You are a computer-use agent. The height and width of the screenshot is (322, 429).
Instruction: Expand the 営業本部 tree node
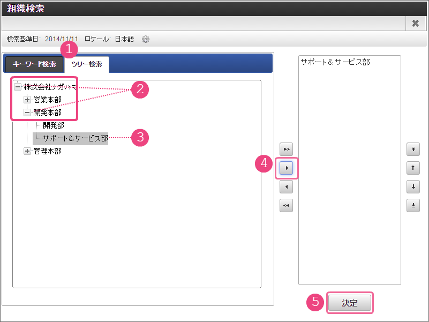click(27, 100)
